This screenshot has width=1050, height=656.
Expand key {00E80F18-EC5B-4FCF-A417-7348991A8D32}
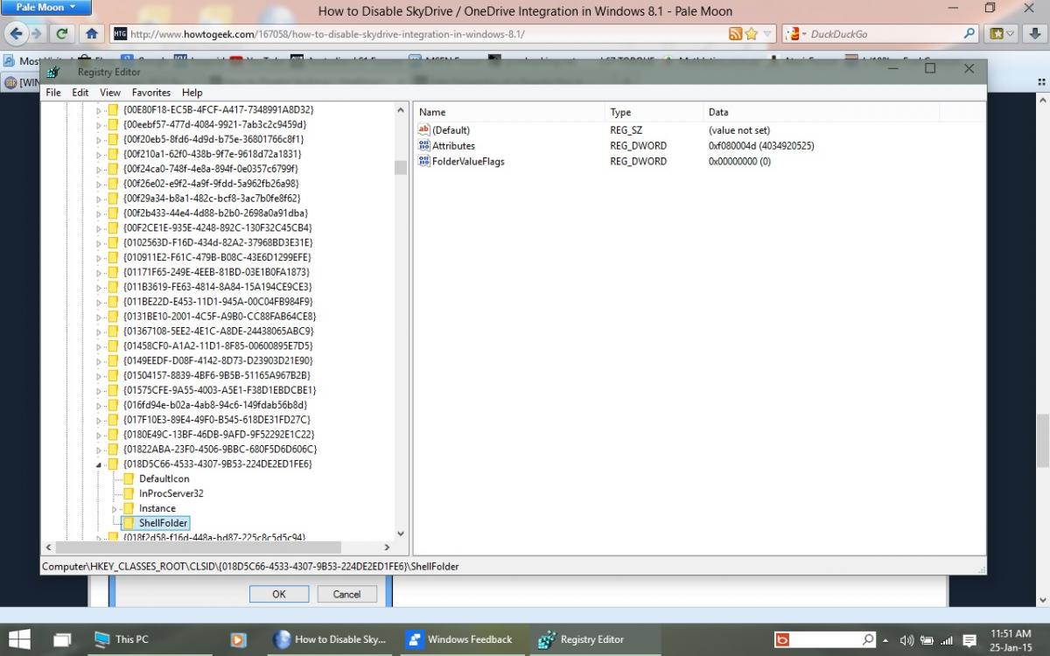click(99, 110)
